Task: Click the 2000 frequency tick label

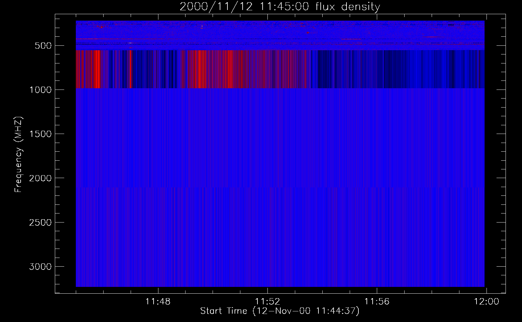Action: (40, 178)
